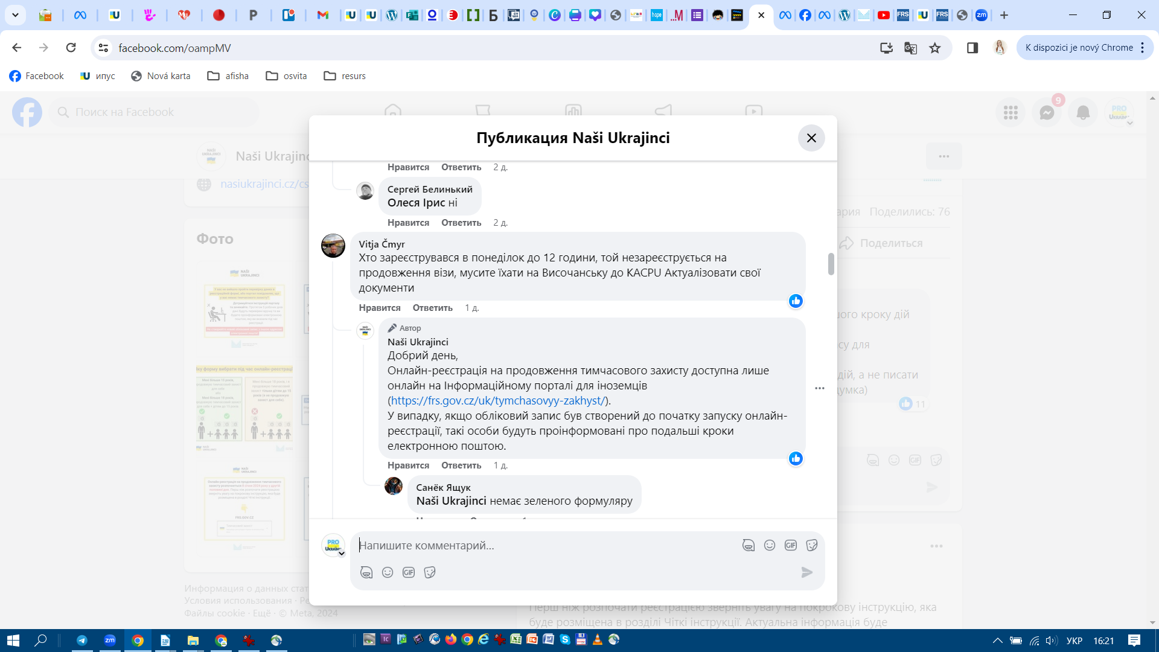Open emoji picker in comment field top row

(770, 546)
